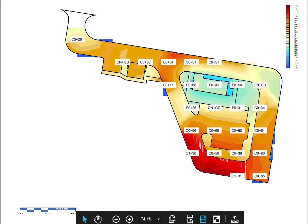Select the F0+41 fill label
308x224 pixels.
click(x=214, y=85)
